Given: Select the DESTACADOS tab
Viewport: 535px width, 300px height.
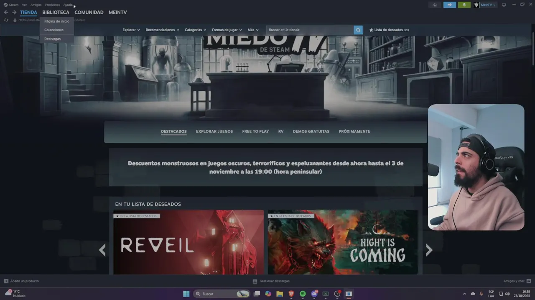Looking at the screenshot, I should pyautogui.click(x=174, y=131).
